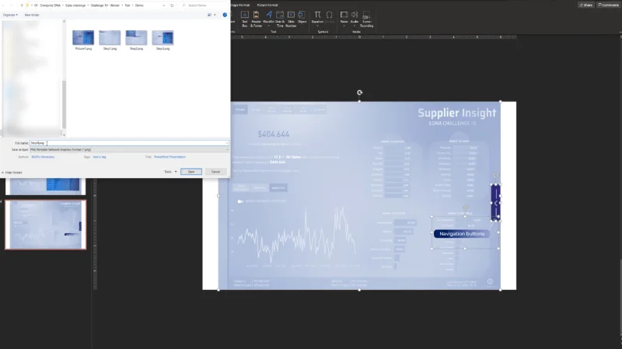Open the Comments pane in PowerPoint
The height and width of the screenshot is (349, 622).
(x=608, y=5)
